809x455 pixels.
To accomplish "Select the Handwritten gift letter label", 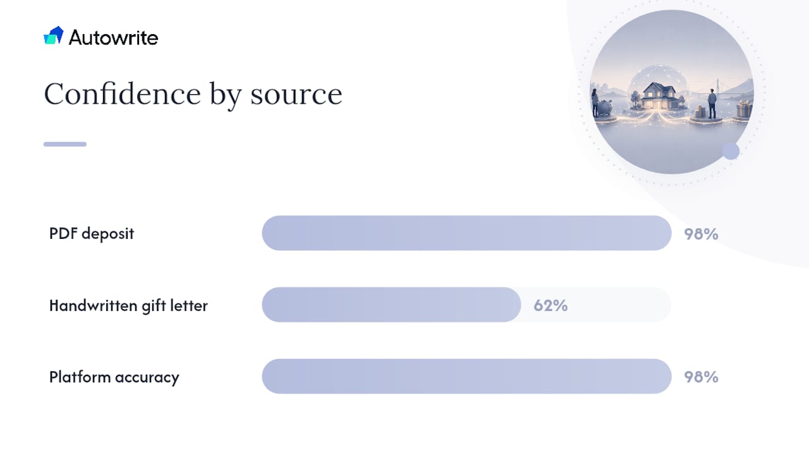I will point(128,306).
